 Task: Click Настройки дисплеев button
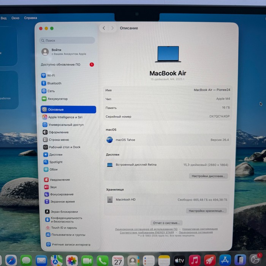pos(208,176)
